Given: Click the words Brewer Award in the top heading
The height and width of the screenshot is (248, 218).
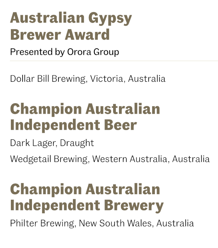Looking at the screenshot, I should [60, 35].
